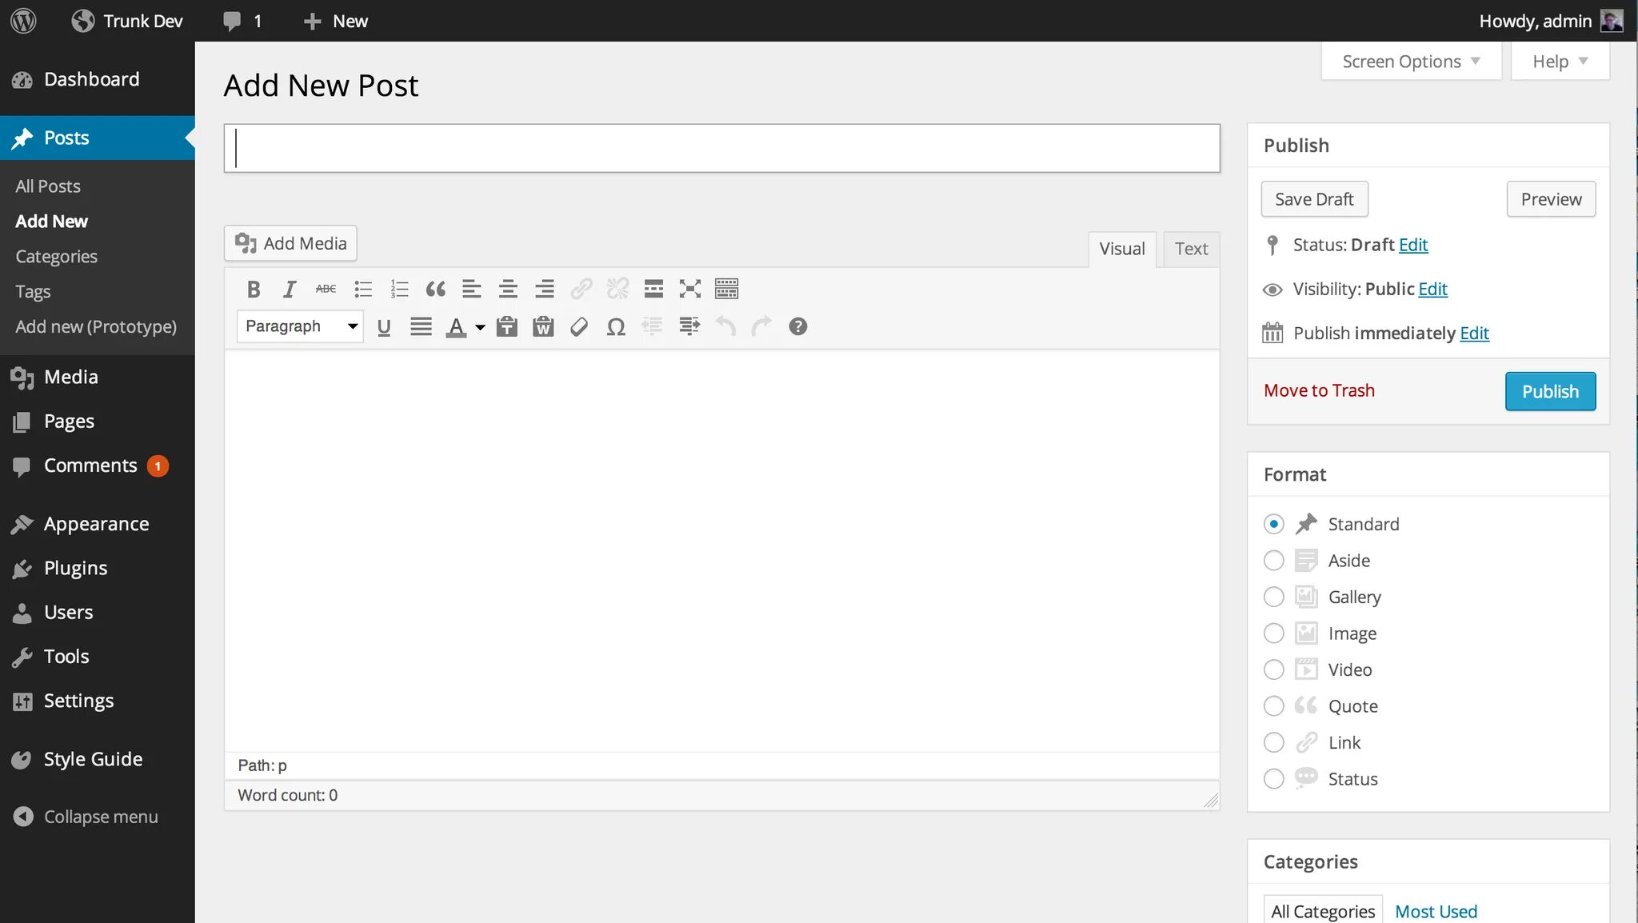Expand Screen Options panel
The width and height of the screenshot is (1638, 923).
[x=1411, y=62]
